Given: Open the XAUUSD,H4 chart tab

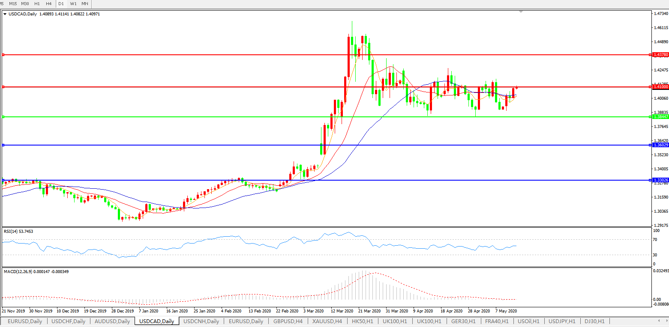Looking at the screenshot, I should pos(327,321).
